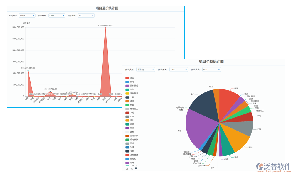Select the dark blue 电力 pie slice
This screenshot has height=176, width=294.
coord(205,105)
